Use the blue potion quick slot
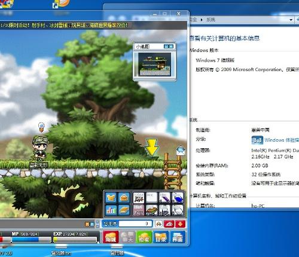 (178, 198)
